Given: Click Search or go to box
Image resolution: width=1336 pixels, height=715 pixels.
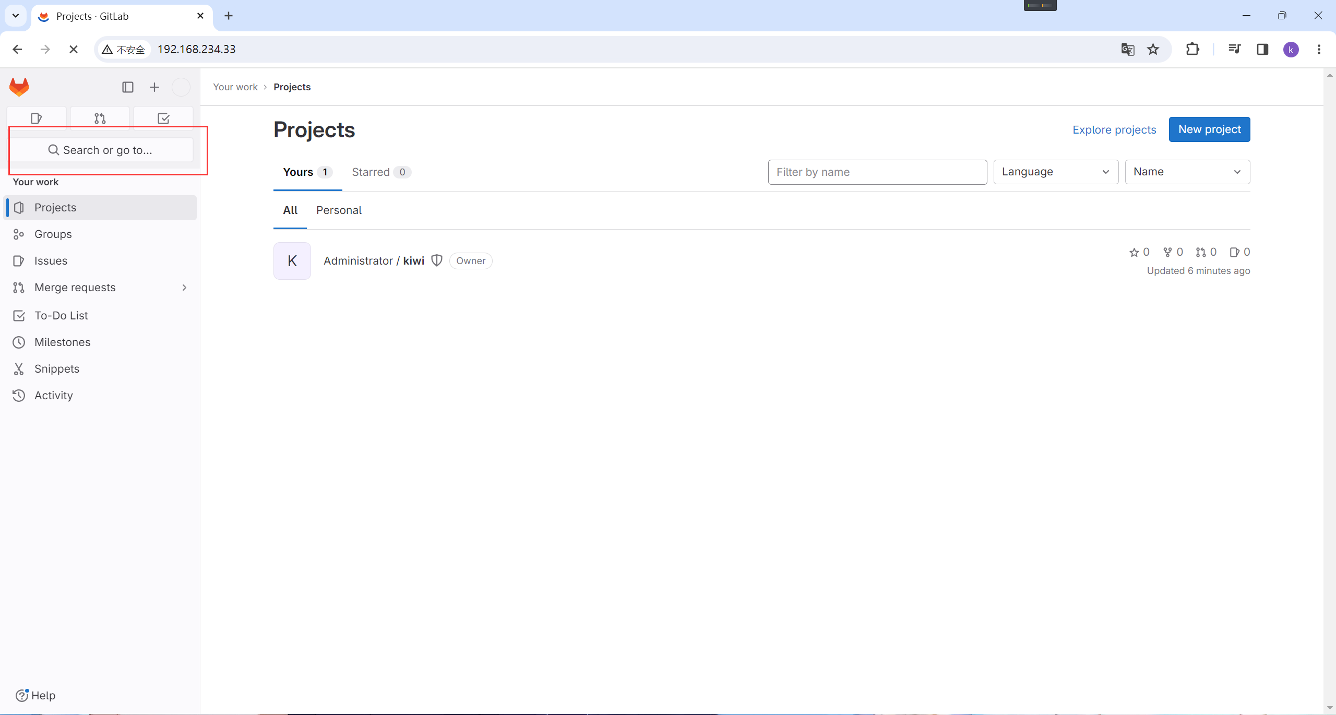Looking at the screenshot, I should click(x=102, y=150).
